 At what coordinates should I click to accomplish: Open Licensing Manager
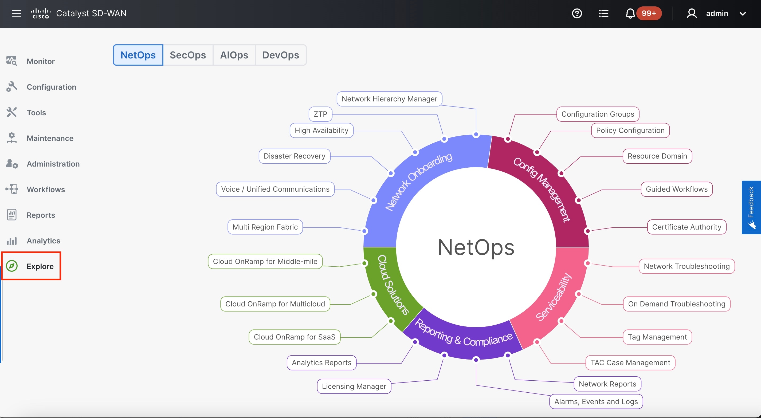[x=354, y=387]
